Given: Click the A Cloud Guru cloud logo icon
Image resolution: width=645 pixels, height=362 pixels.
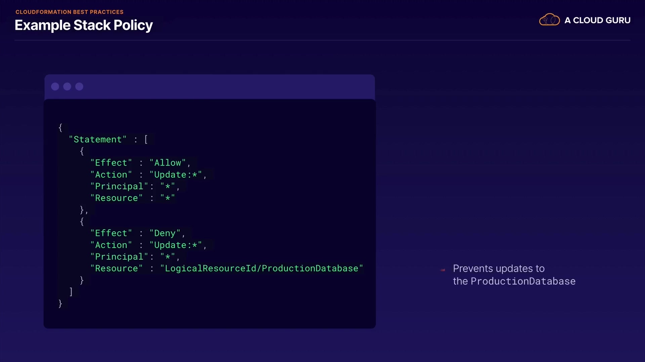Looking at the screenshot, I should tap(549, 20).
